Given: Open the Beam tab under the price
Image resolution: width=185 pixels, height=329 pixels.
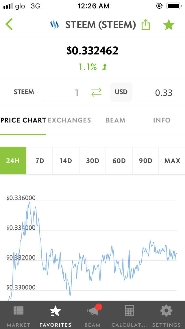Looking at the screenshot, I should (x=116, y=120).
